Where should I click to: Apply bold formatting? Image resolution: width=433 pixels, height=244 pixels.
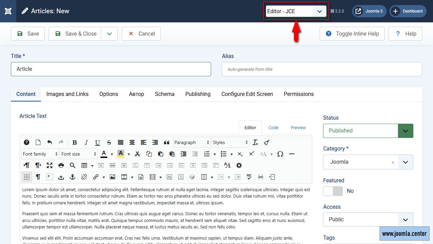pyautogui.click(x=75, y=142)
